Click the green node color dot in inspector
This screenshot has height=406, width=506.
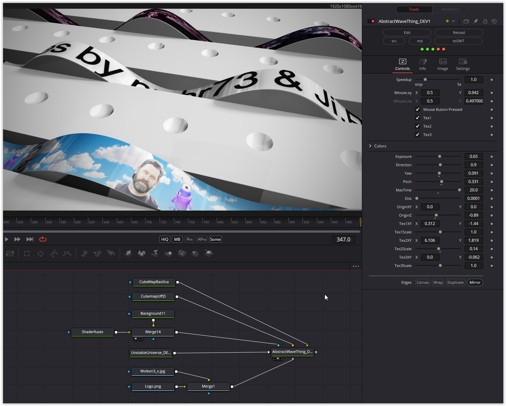point(447,21)
